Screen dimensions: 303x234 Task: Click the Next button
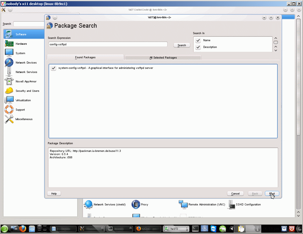272,194
